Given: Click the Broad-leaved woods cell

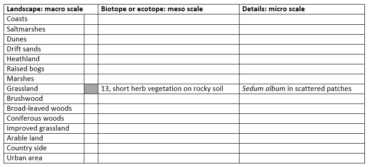Looking at the screenshot, I should [44, 108].
